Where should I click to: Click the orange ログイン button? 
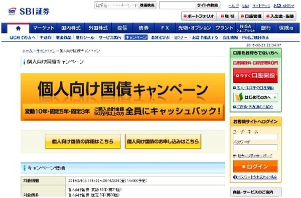pyautogui.click(x=255, y=166)
